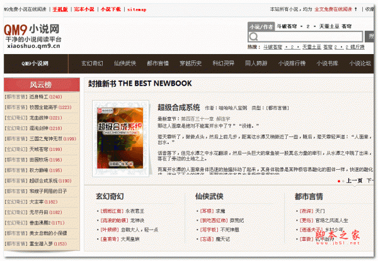Image resolution: width=378 pixels, height=261 pixels.
Task: Open novel 莽荒纪
Action: click(237, 221)
